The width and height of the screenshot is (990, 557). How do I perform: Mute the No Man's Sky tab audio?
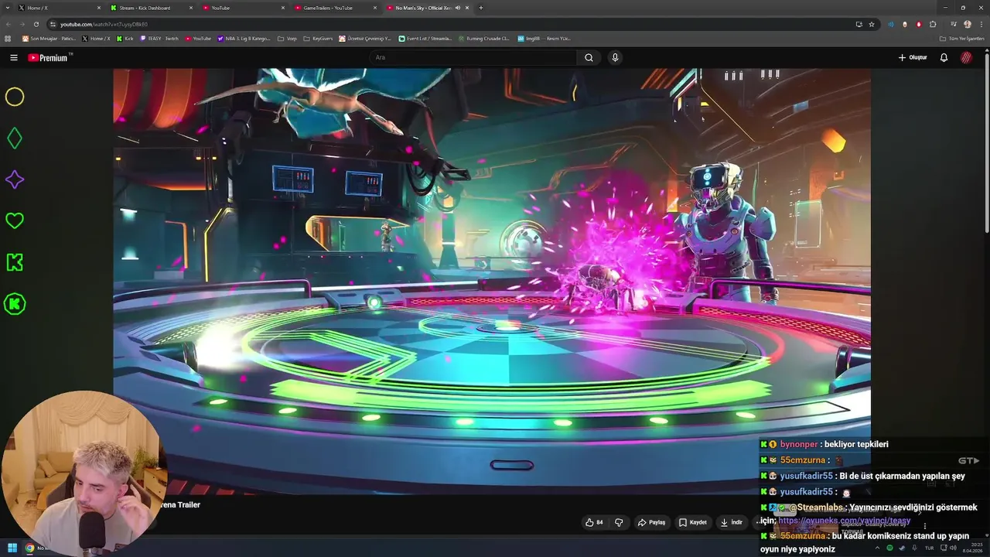tap(458, 8)
